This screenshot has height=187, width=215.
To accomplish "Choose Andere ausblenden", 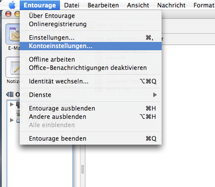I will 91,117.
